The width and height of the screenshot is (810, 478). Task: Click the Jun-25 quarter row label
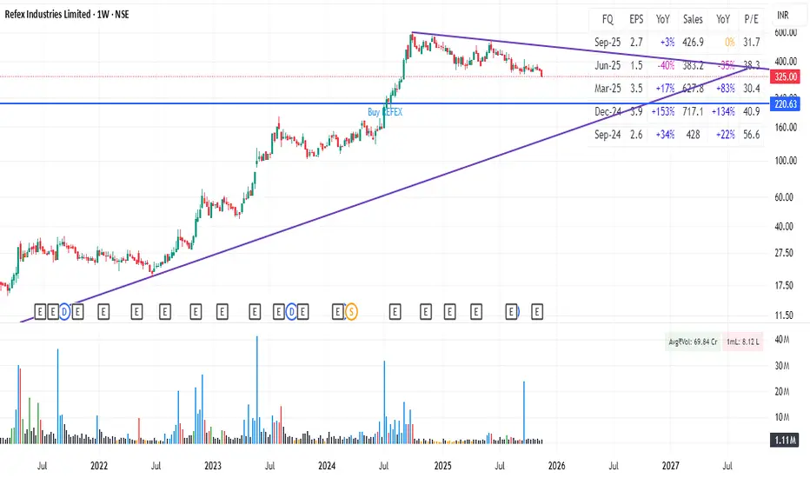coord(607,66)
